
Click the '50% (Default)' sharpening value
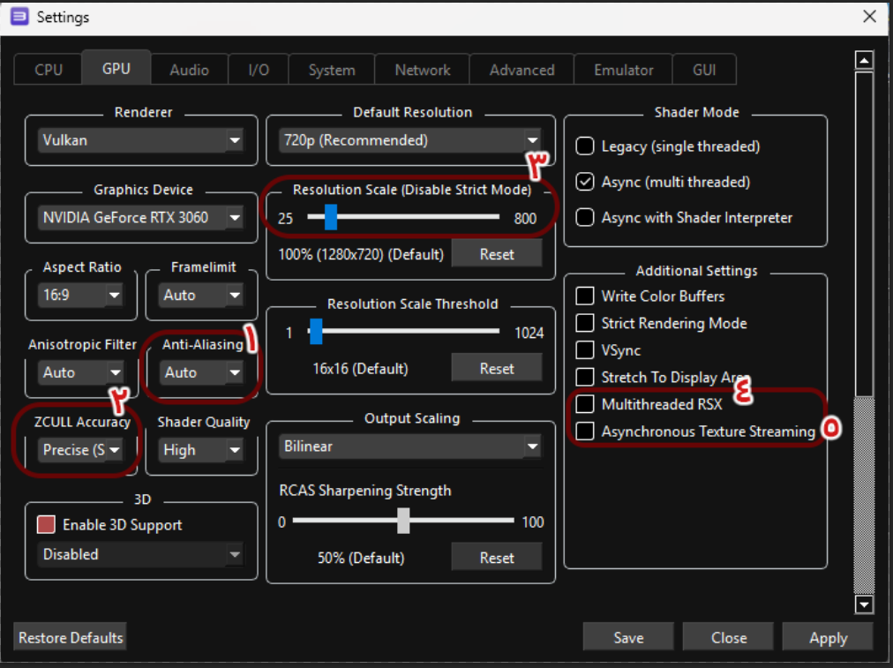(x=361, y=558)
